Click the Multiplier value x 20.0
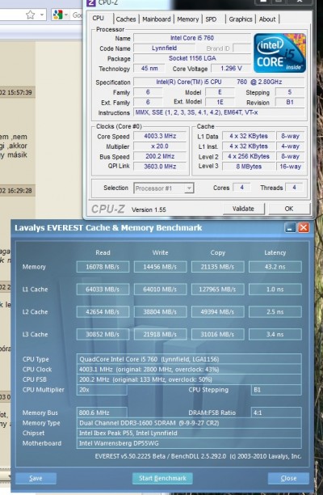 coord(160,146)
